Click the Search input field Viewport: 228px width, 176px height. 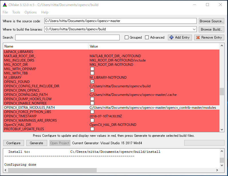pos(67,37)
